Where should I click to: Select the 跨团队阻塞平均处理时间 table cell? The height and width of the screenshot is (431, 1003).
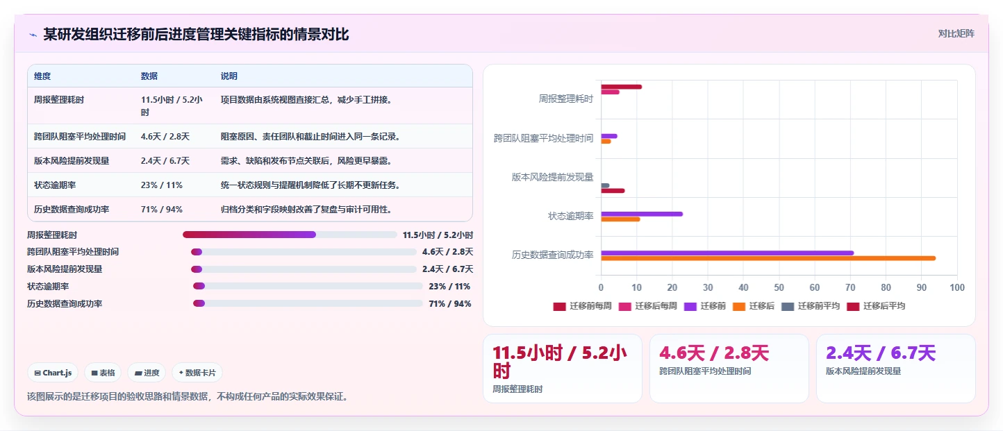click(x=81, y=136)
